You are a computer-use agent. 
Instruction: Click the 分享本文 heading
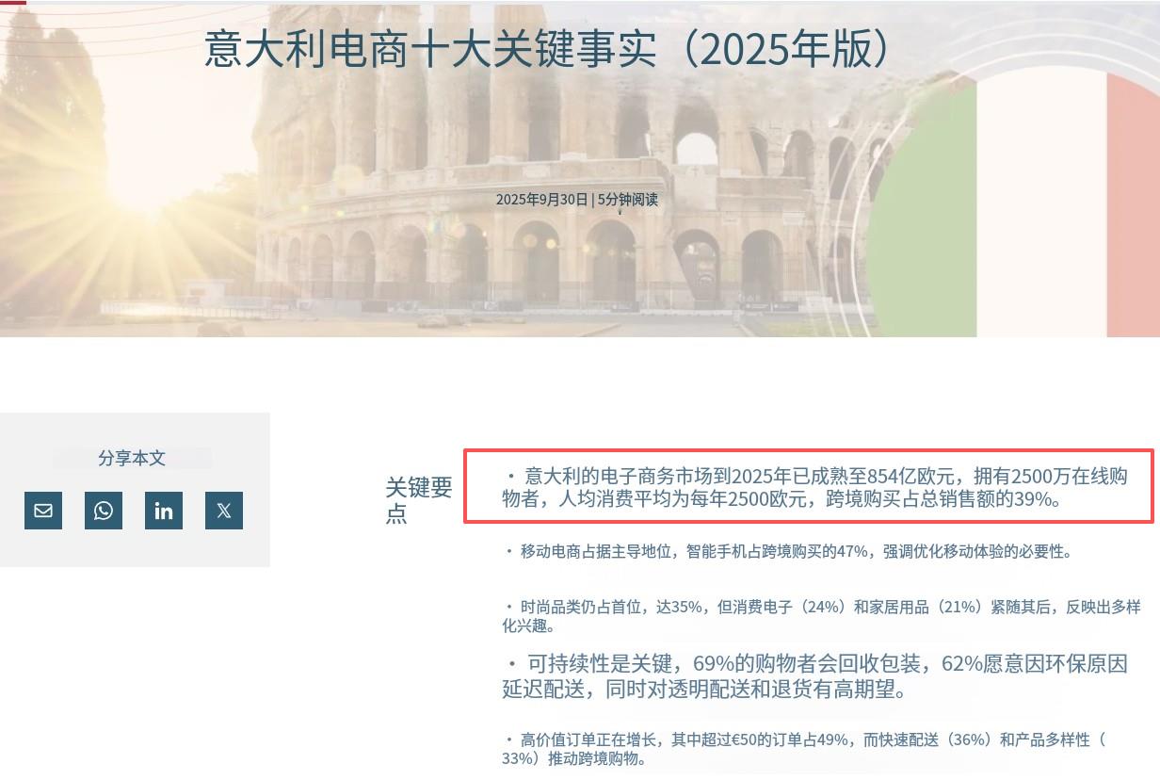[132, 458]
